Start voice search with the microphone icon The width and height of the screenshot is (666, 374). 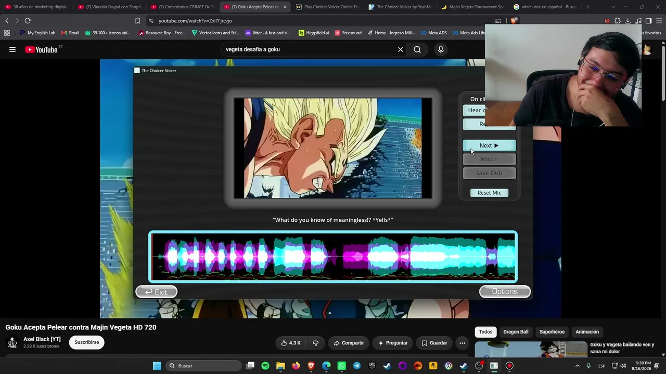[x=441, y=49]
